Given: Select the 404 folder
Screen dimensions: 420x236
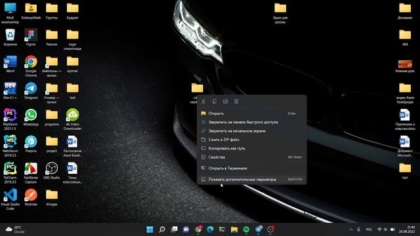Looking at the screenshot, I should [x=405, y=37].
